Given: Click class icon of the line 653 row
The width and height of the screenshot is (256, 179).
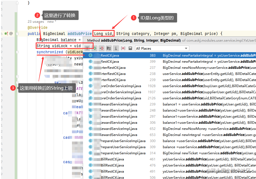Looking at the screenshot, I should click(90, 135).
